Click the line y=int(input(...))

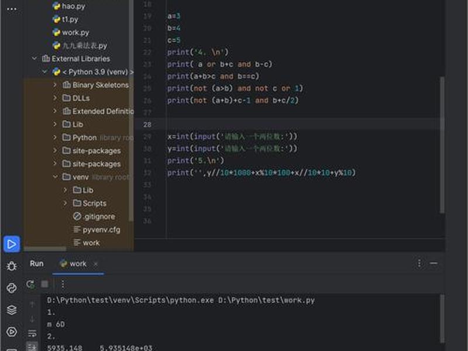[x=232, y=149]
